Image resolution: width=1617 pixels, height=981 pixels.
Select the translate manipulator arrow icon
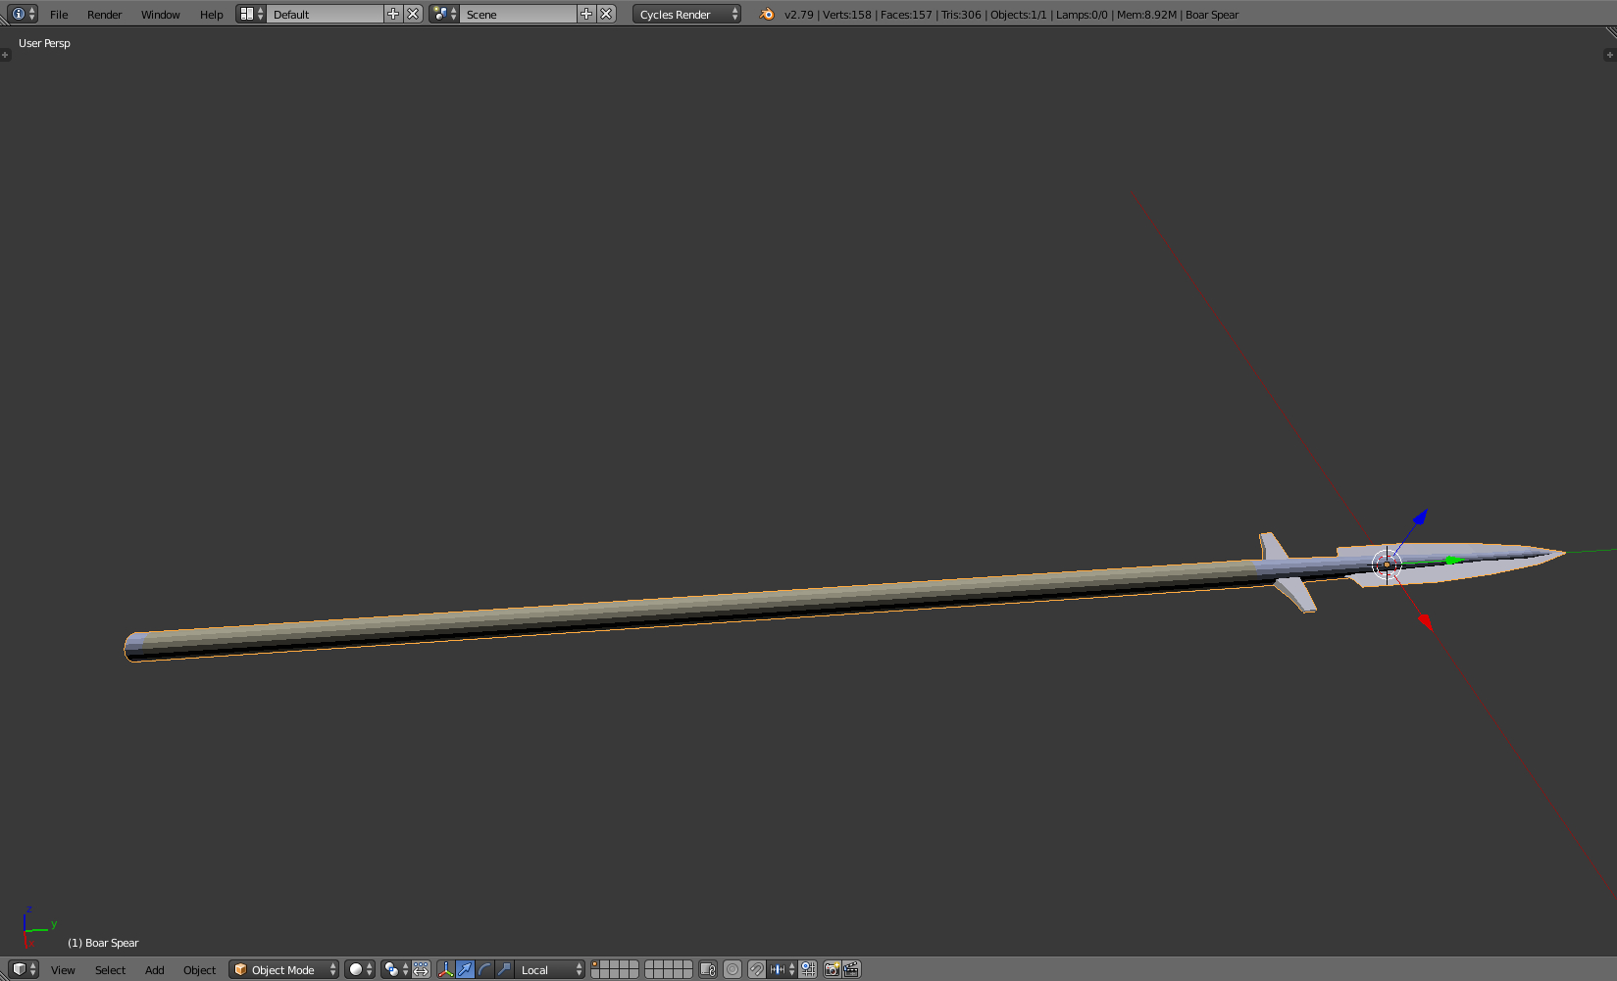[x=467, y=969]
